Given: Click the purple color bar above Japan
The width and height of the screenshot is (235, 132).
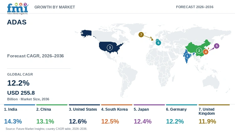Looking at the screenshot, I should 149,105.
